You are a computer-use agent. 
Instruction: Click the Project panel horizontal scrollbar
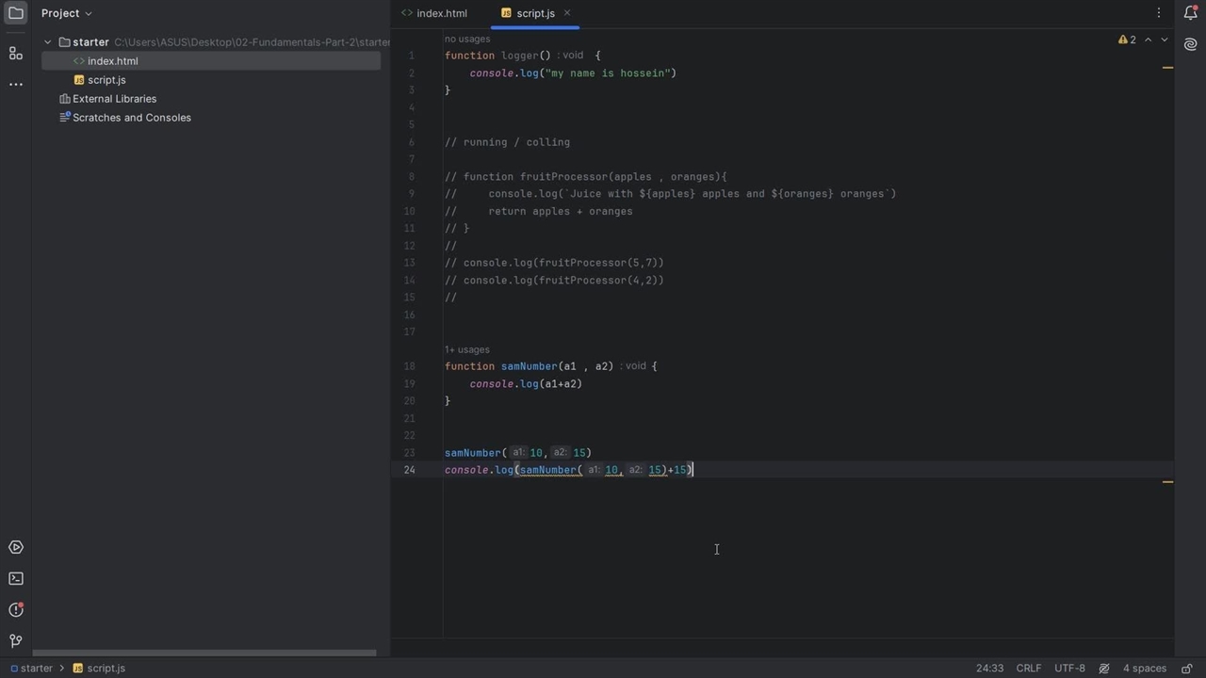pos(204,653)
